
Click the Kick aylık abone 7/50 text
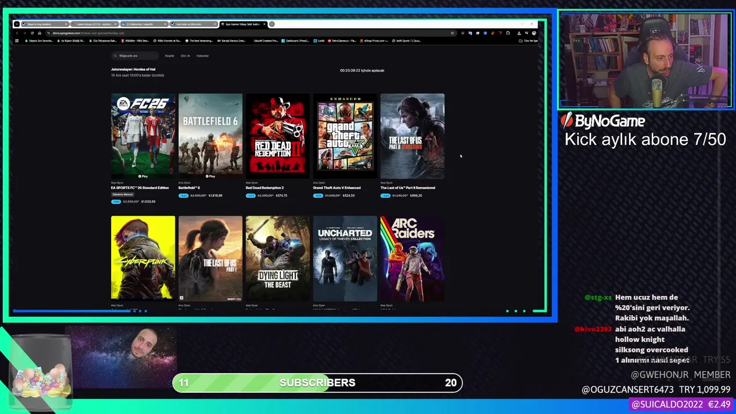point(645,140)
